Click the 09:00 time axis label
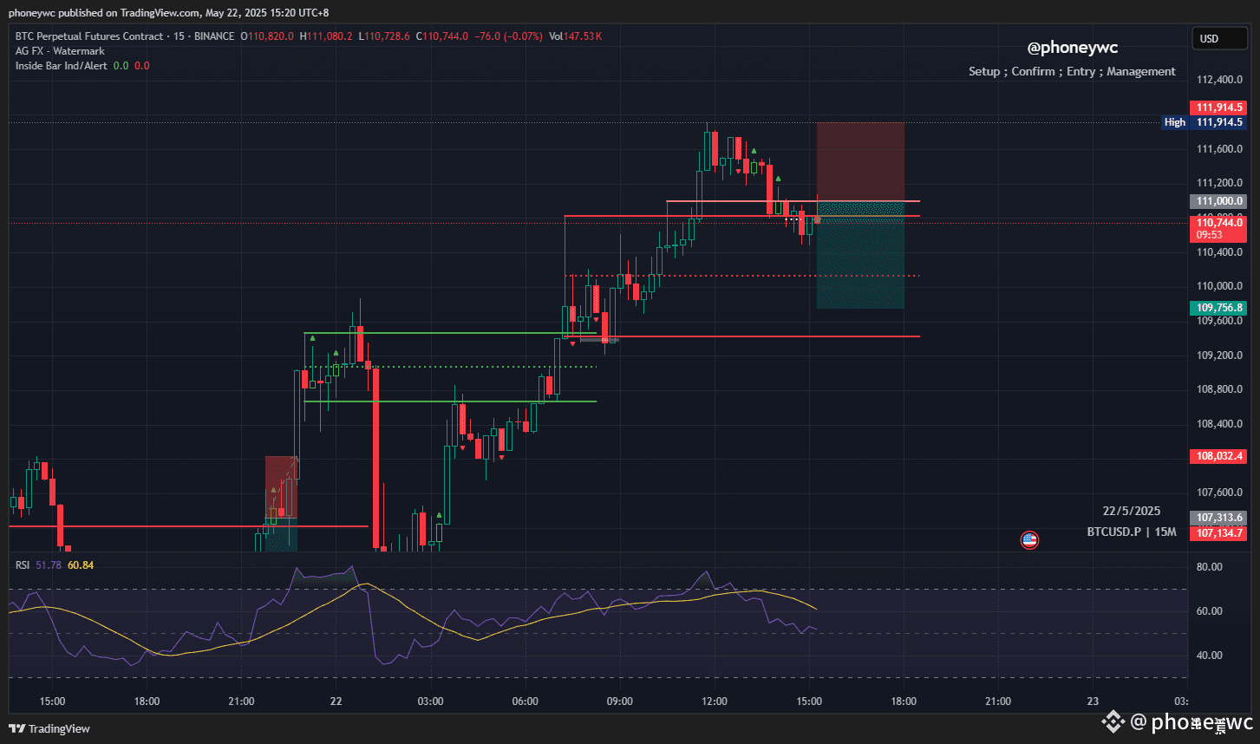Image resolution: width=1260 pixels, height=744 pixels. [x=620, y=702]
